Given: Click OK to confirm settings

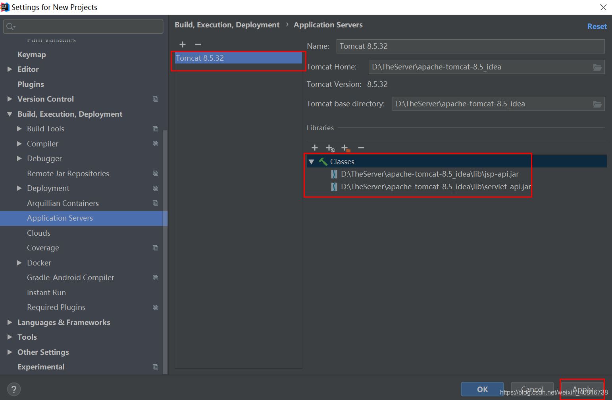Looking at the screenshot, I should coord(482,389).
